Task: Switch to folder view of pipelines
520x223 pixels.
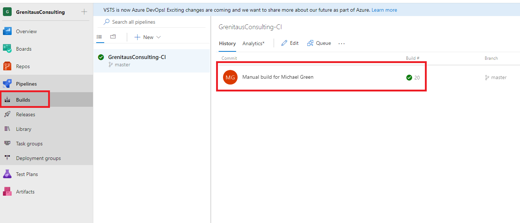Action: click(x=113, y=37)
